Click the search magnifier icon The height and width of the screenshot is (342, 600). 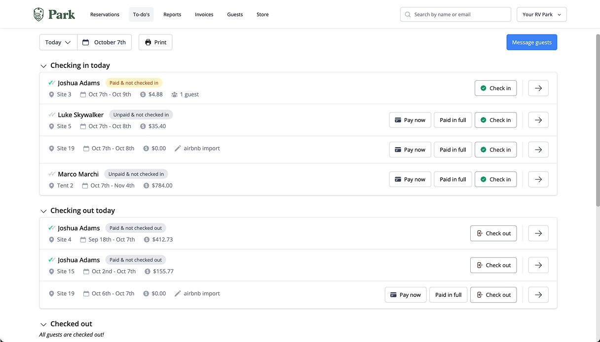pyautogui.click(x=408, y=15)
